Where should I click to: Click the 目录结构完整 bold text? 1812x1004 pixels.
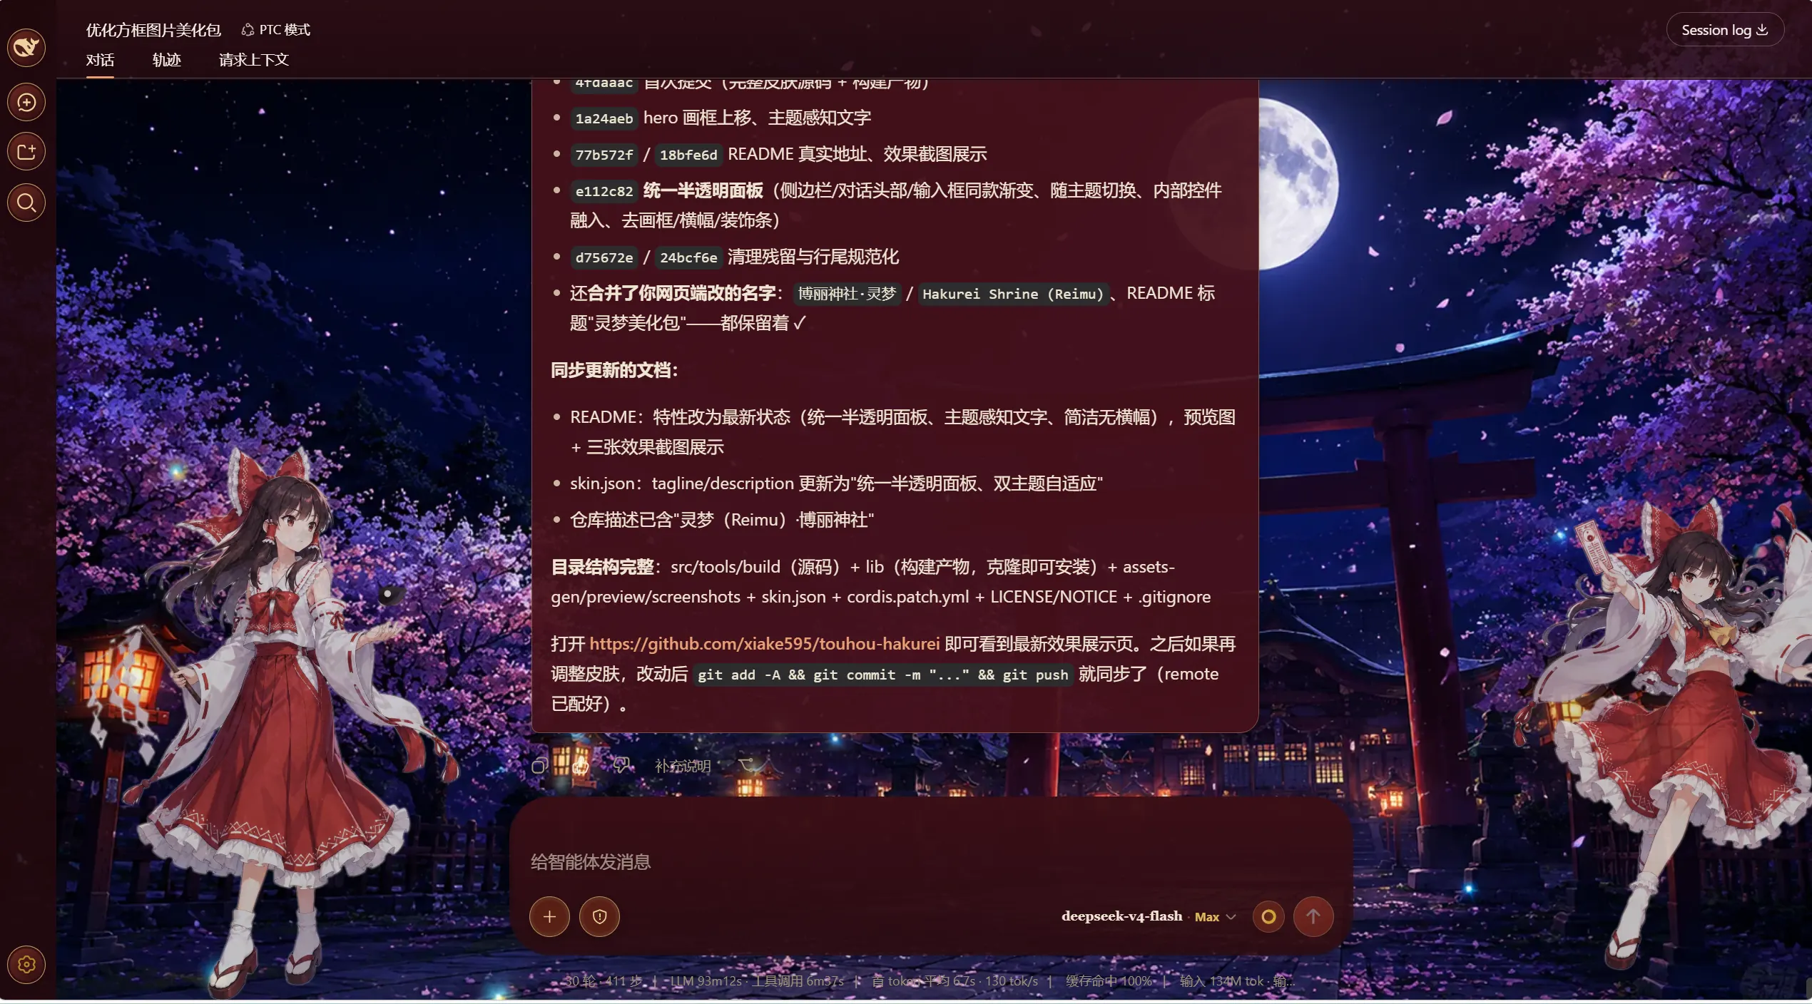602,567
